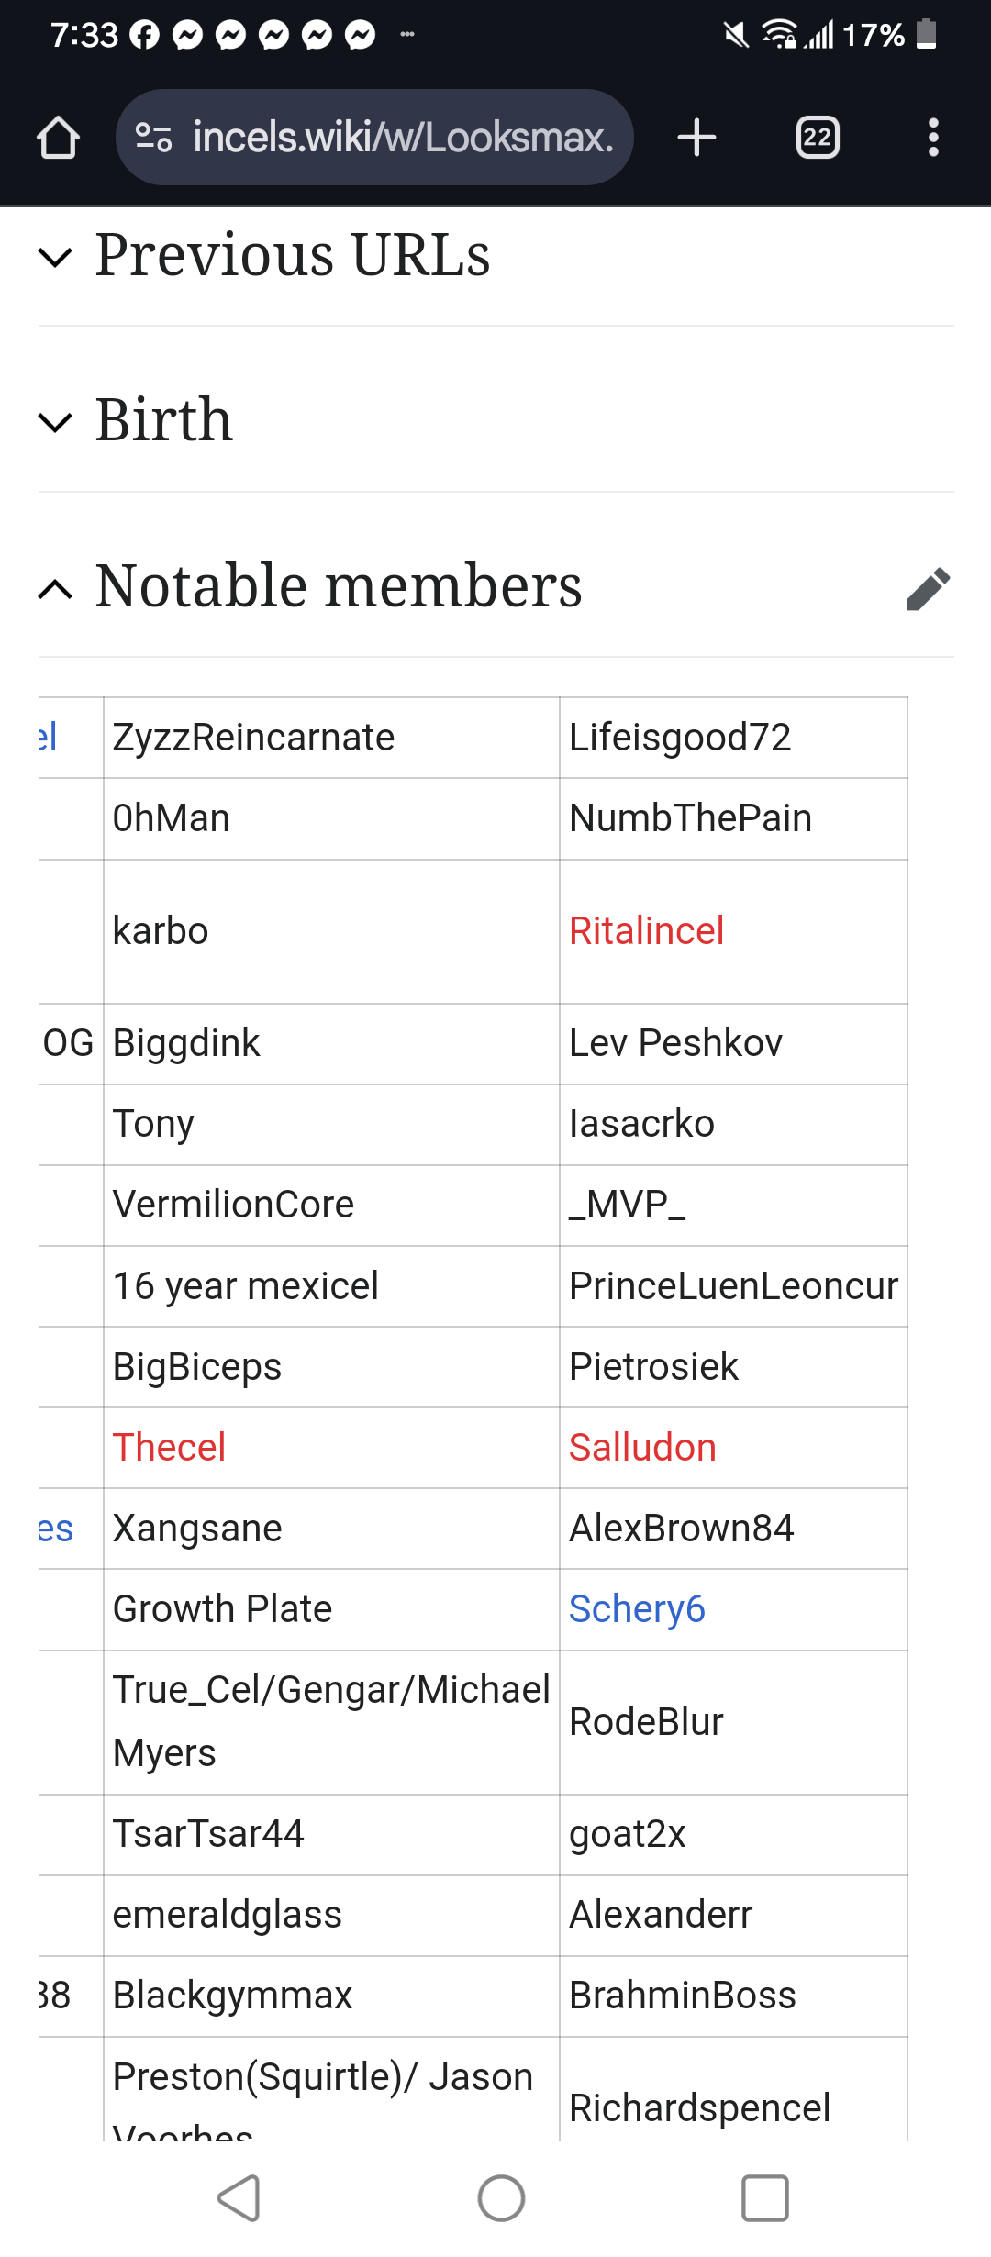991x2257 pixels.
Task: Tap the ZyzzReincarnate table cell
Action: tap(253, 738)
